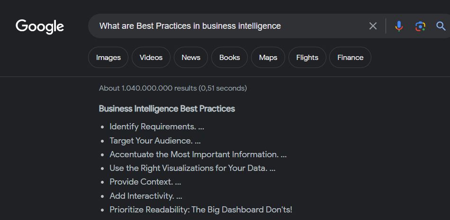
Task: Select the Add Interactivity bullet
Action: click(x=145, y=196)
